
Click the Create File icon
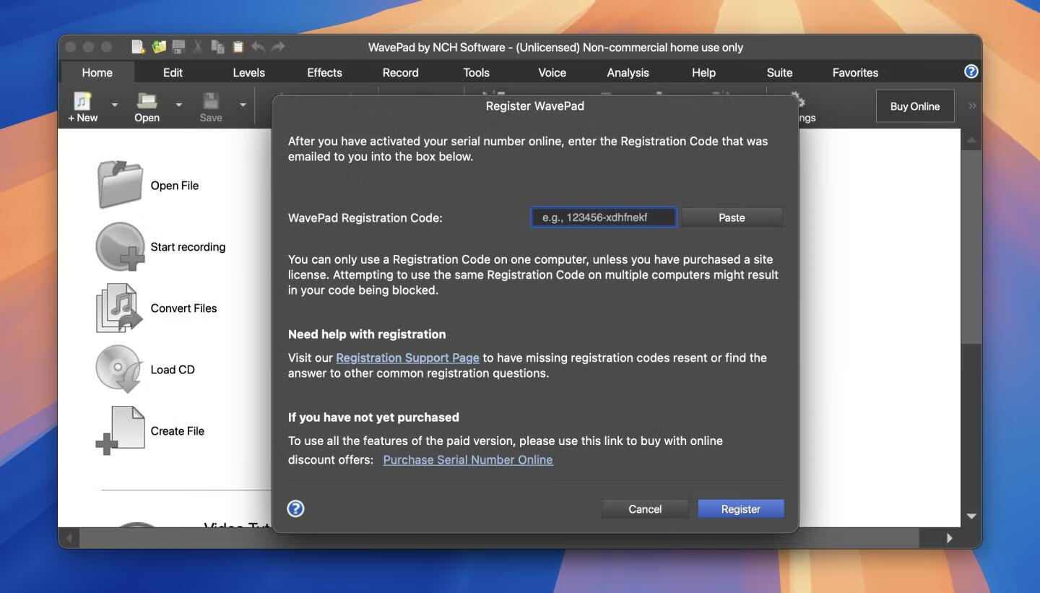click(120, 430)
